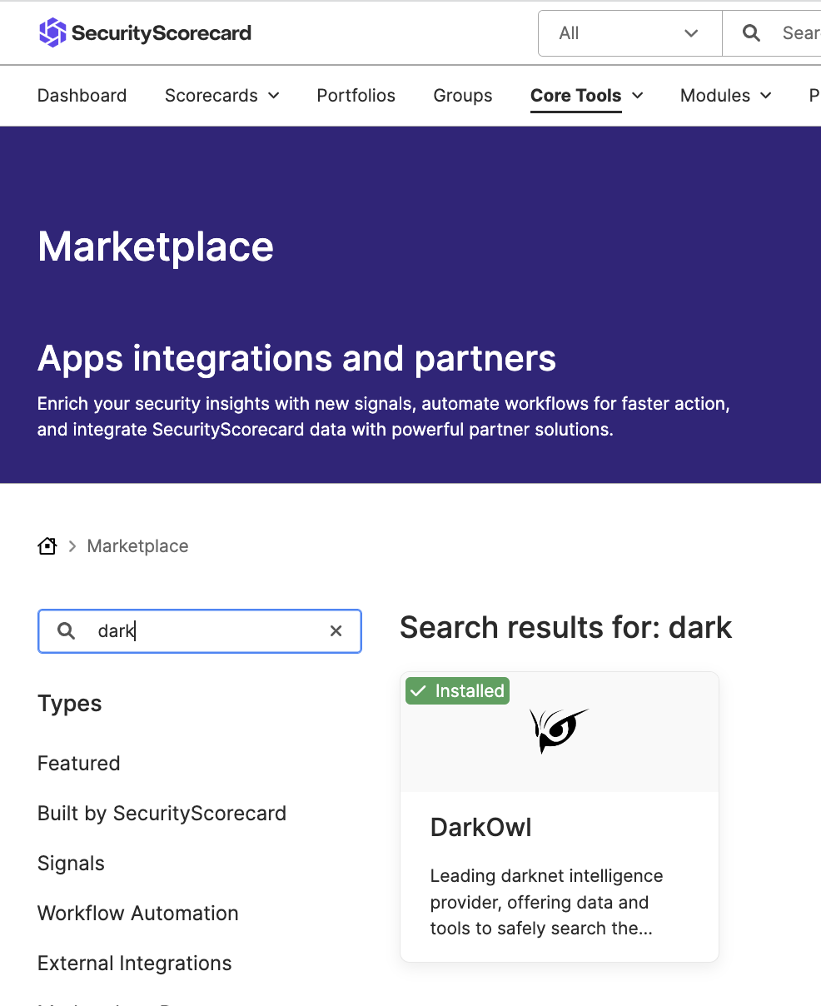
Task: Click the magnifier icon in the top search bar
Action: 751,33
